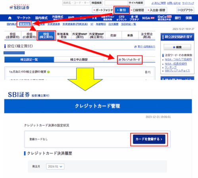Viewport: 198px width, 178px height.
Task: Click the 外貨建債券 sub-navigation link
Action: tap(54, 24)
